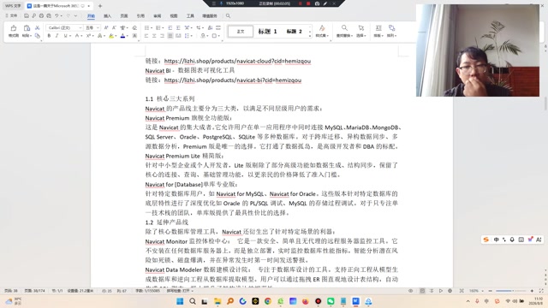
Task: Click the ribbon search magnifier icon
Action: click(x=228, y=15)
